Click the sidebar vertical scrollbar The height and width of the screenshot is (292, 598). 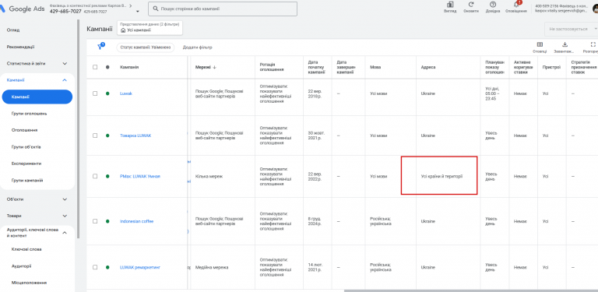[78, 129]
